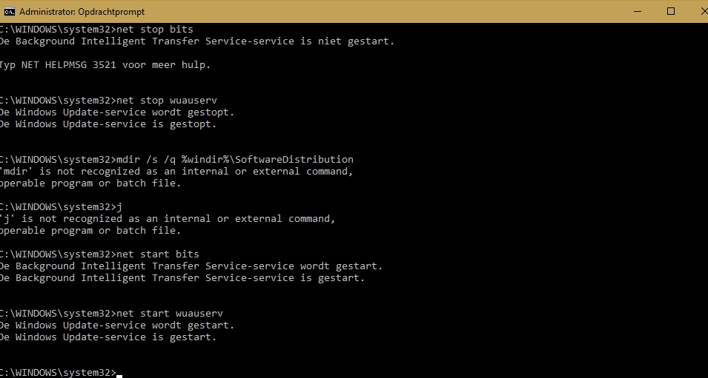Click the 'Windows Update-service is gestopt' line
Image resolution: width=708 pixels, height=378 pixels.
108,124
